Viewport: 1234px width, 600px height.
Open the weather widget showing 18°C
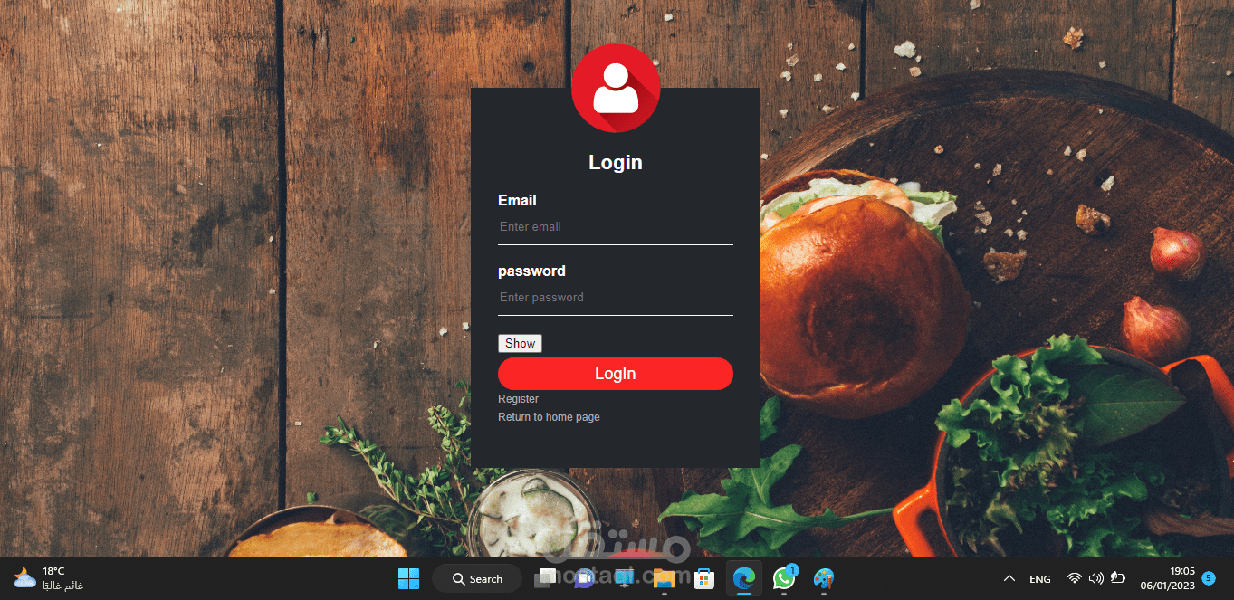(x=49, y=578)
